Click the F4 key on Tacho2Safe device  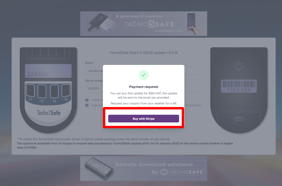66,91
